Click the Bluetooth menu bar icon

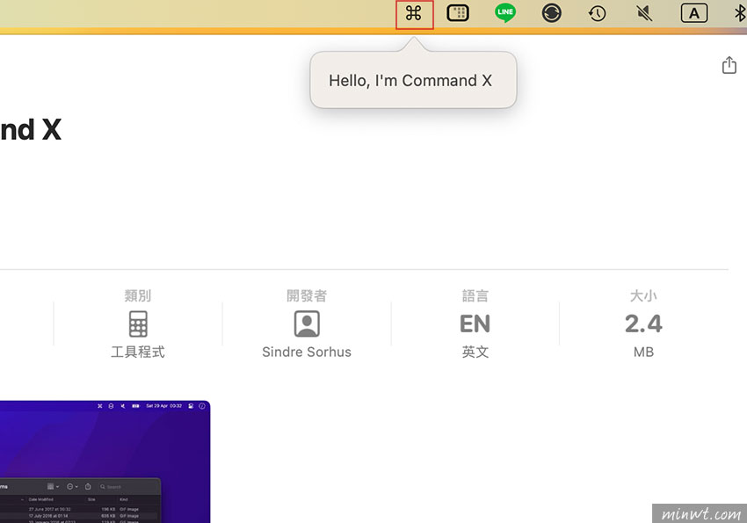click(740, 13)
